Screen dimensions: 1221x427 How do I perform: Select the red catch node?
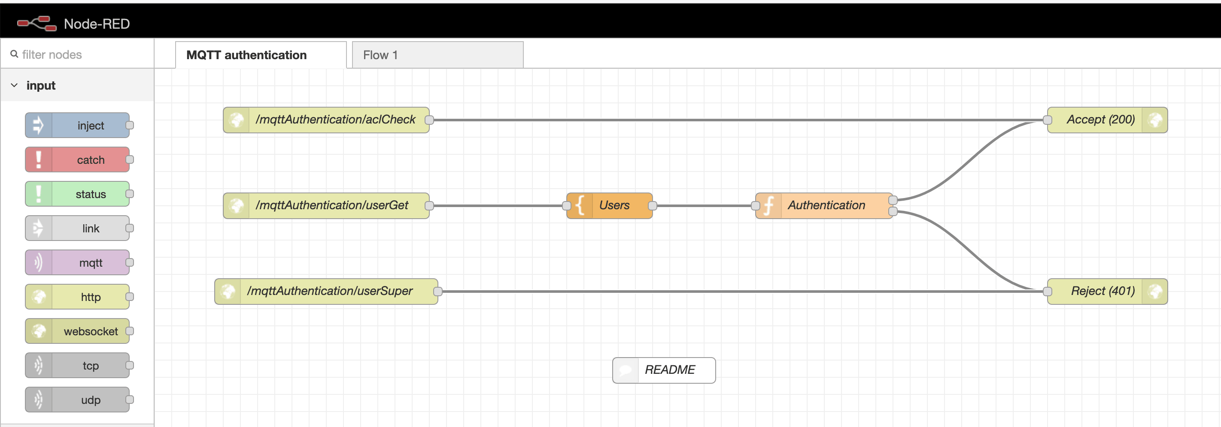(77, 160)
